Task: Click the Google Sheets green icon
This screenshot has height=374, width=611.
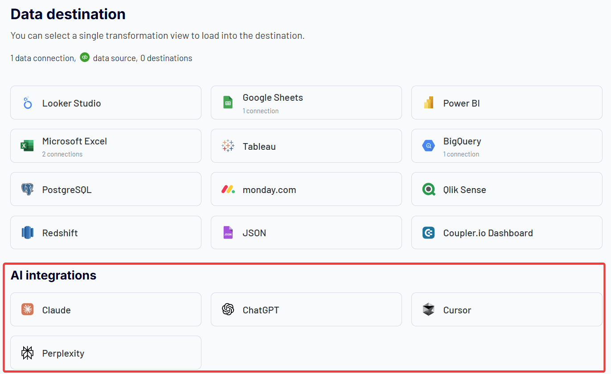Action: point(228,103)
